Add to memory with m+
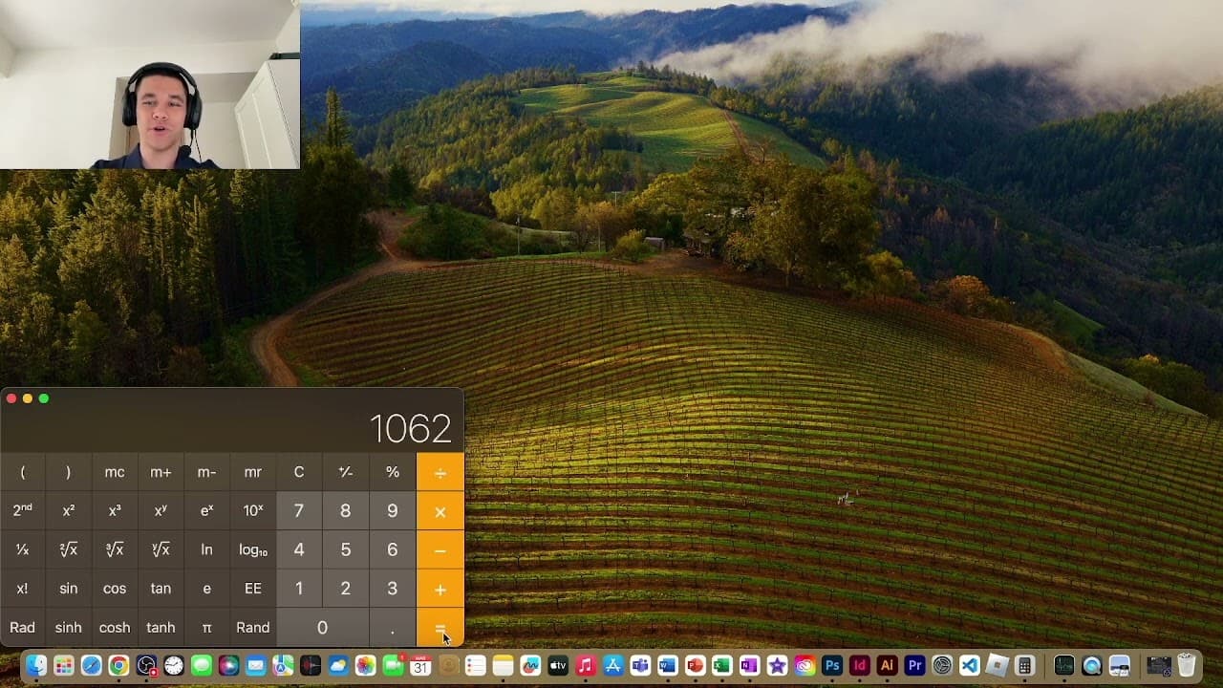 [161, 472]
